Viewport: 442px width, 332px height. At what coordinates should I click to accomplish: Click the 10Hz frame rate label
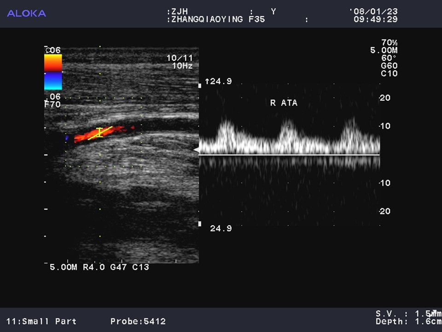[x=182, y=66]
